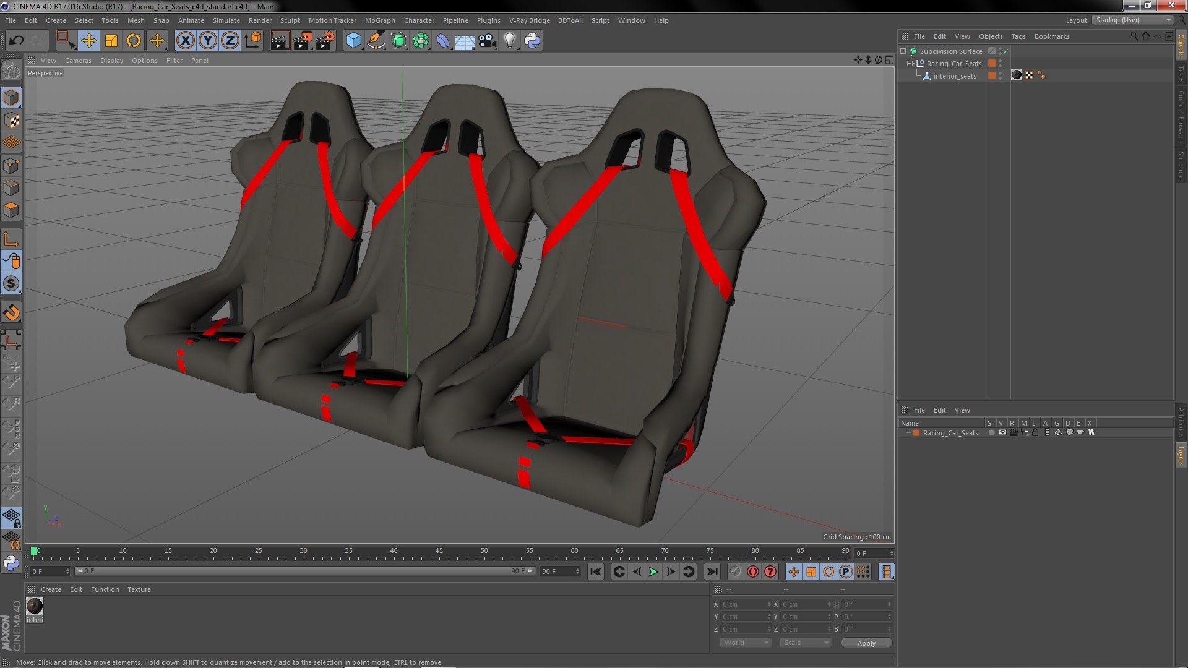
Task: Open the spline Pen tool
Action: [376, 41]
